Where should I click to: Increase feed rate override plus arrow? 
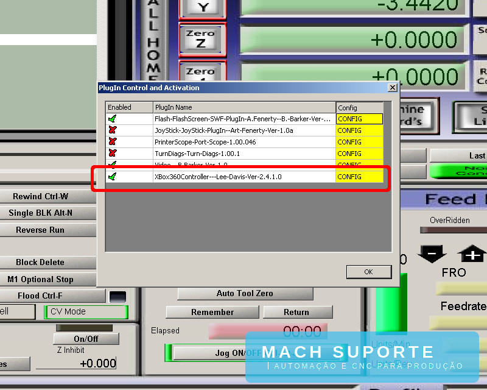[472, 253]
